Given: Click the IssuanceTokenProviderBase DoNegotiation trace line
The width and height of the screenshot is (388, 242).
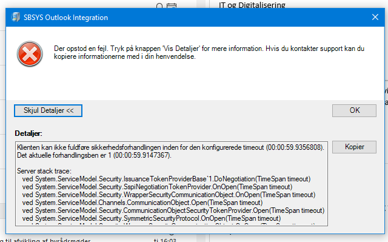Looking at the screenshot, I should pyautogui.click(x=166, y=179).
